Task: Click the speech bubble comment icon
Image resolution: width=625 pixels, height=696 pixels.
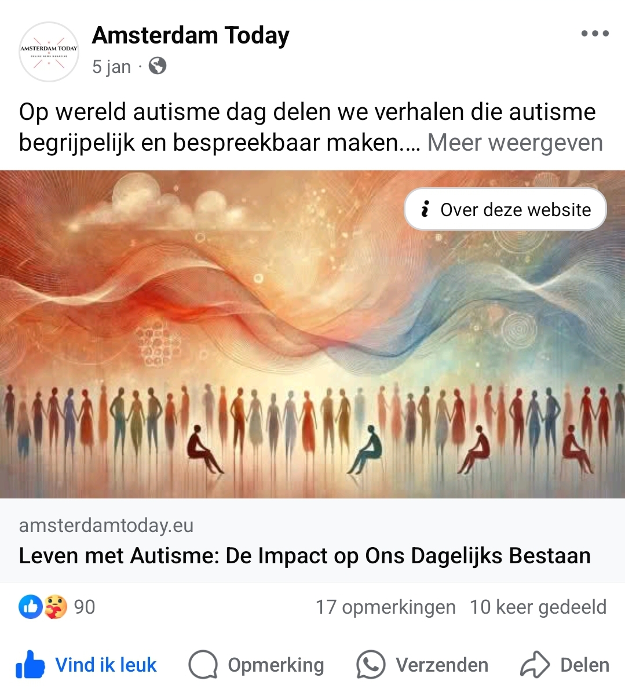Action: coord(203,665)
